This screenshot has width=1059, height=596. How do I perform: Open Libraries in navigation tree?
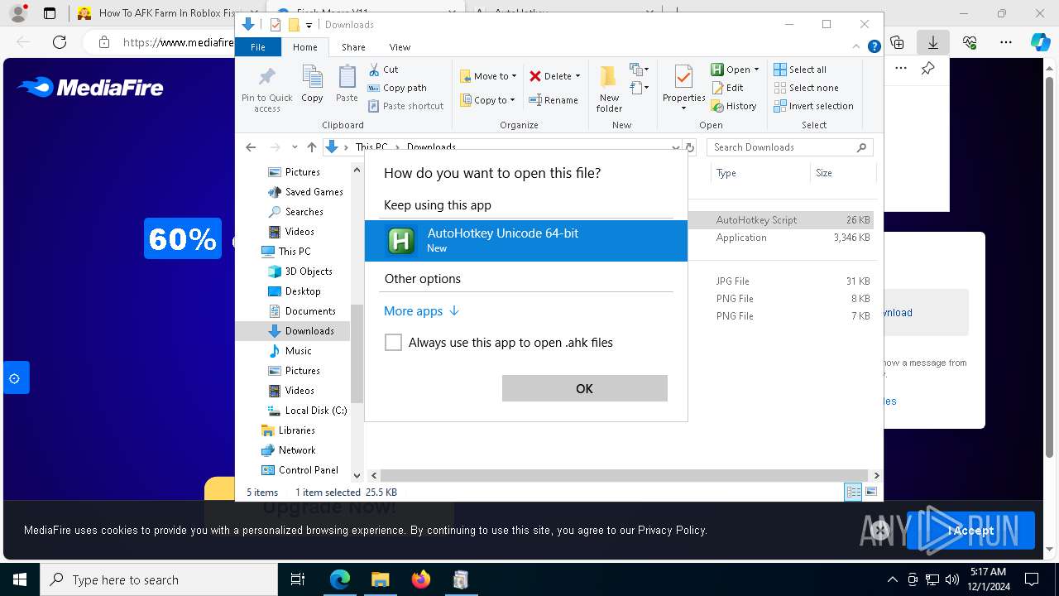pos(288,430)
